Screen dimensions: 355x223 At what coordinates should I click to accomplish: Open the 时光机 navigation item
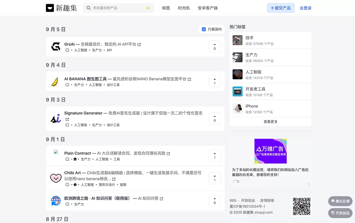[184, 8]
